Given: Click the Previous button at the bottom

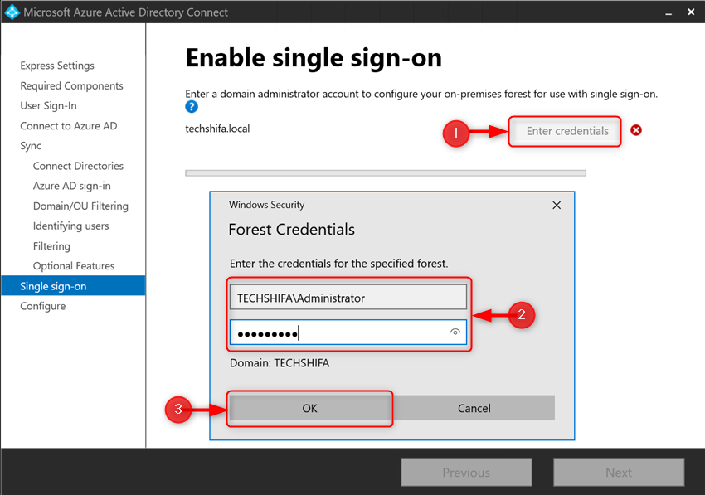Looking at the screenshot, I should pyautogui.click(x=466, y=472).
